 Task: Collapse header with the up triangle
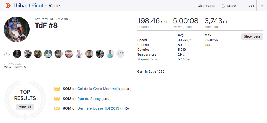[x=262, y=6]
